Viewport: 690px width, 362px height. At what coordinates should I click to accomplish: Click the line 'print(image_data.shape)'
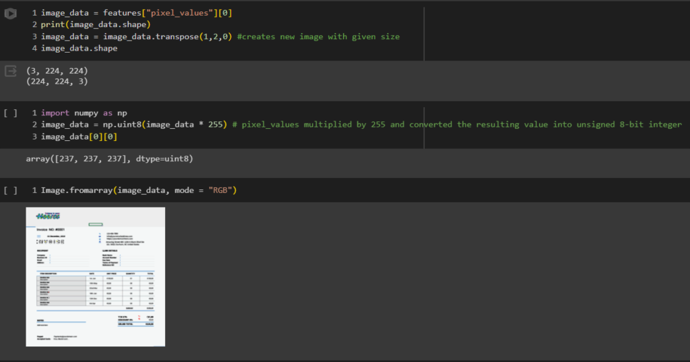[96, 25]
